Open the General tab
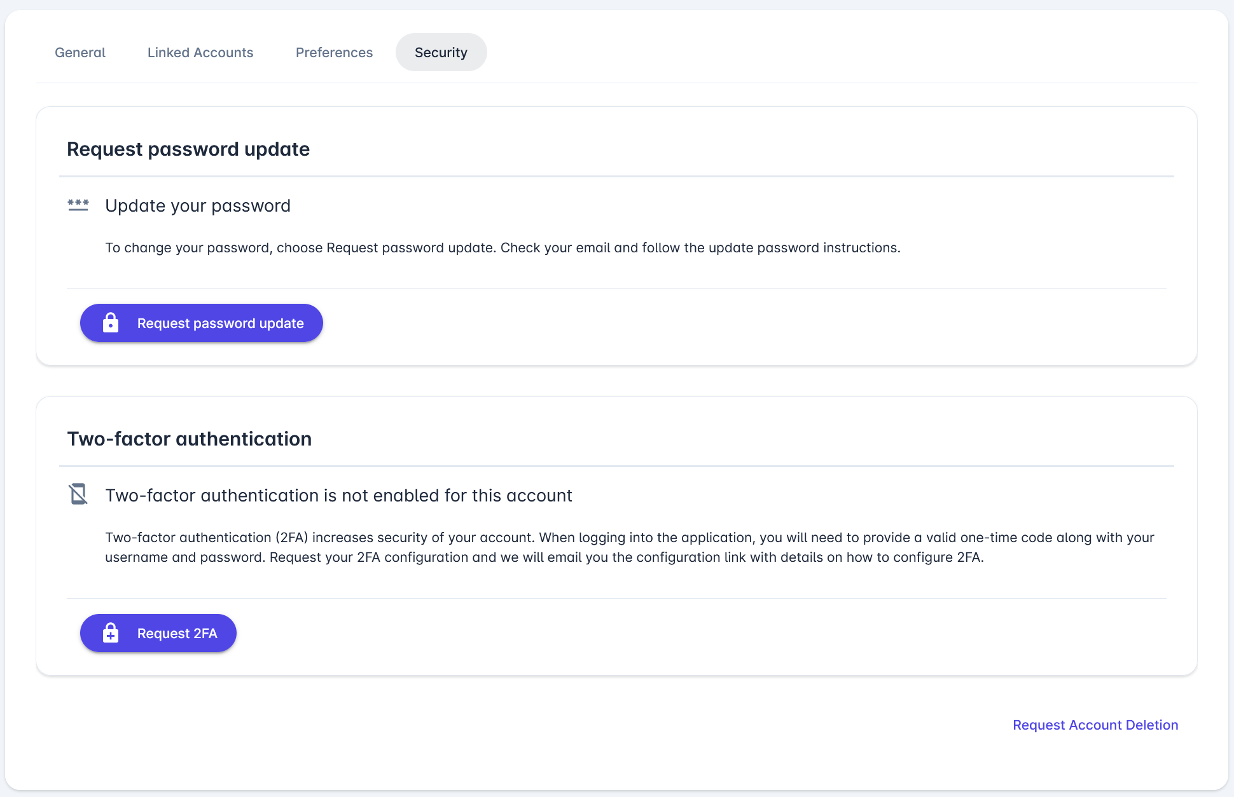Viewport: 1234px width, 797px height. 80,53
